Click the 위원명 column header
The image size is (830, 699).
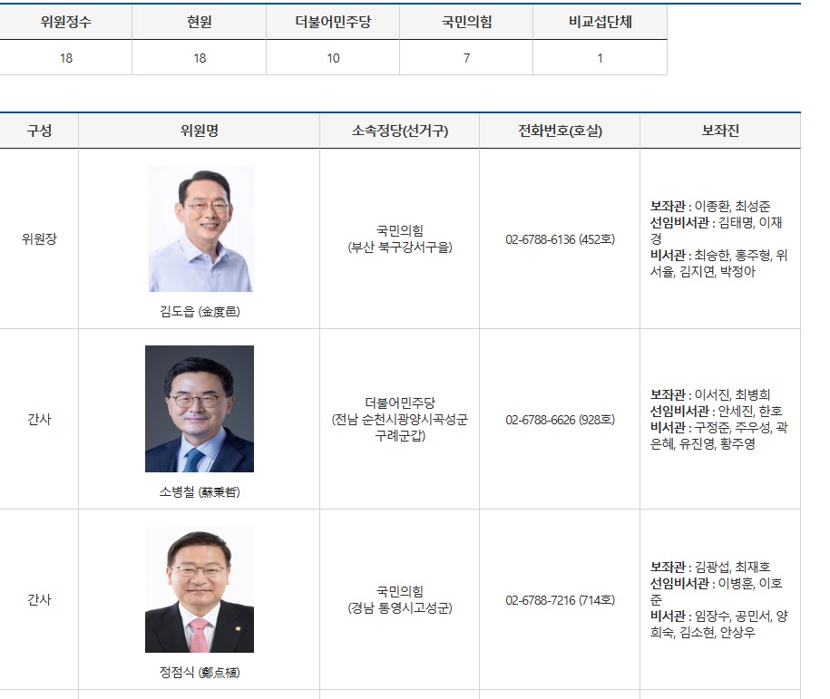200,131
